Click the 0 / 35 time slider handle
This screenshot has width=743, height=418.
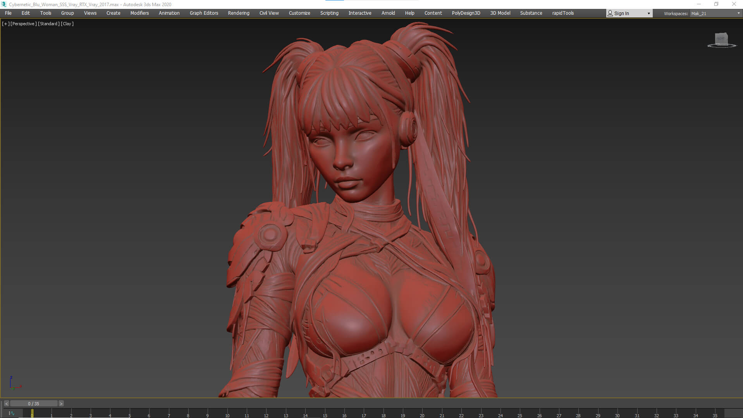pyautogui.click(x=34, y=404)
